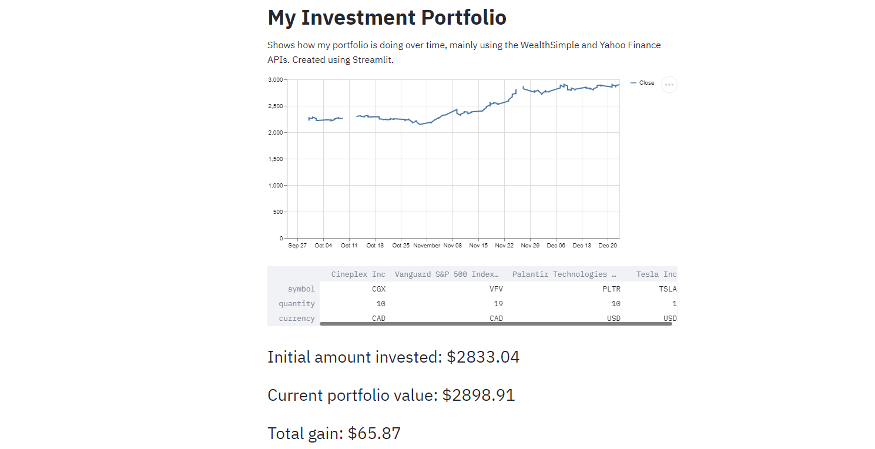Select the Vanguard S&P 500 Index column header
Viewport: 875px width, 449px height.
point(447,274)
